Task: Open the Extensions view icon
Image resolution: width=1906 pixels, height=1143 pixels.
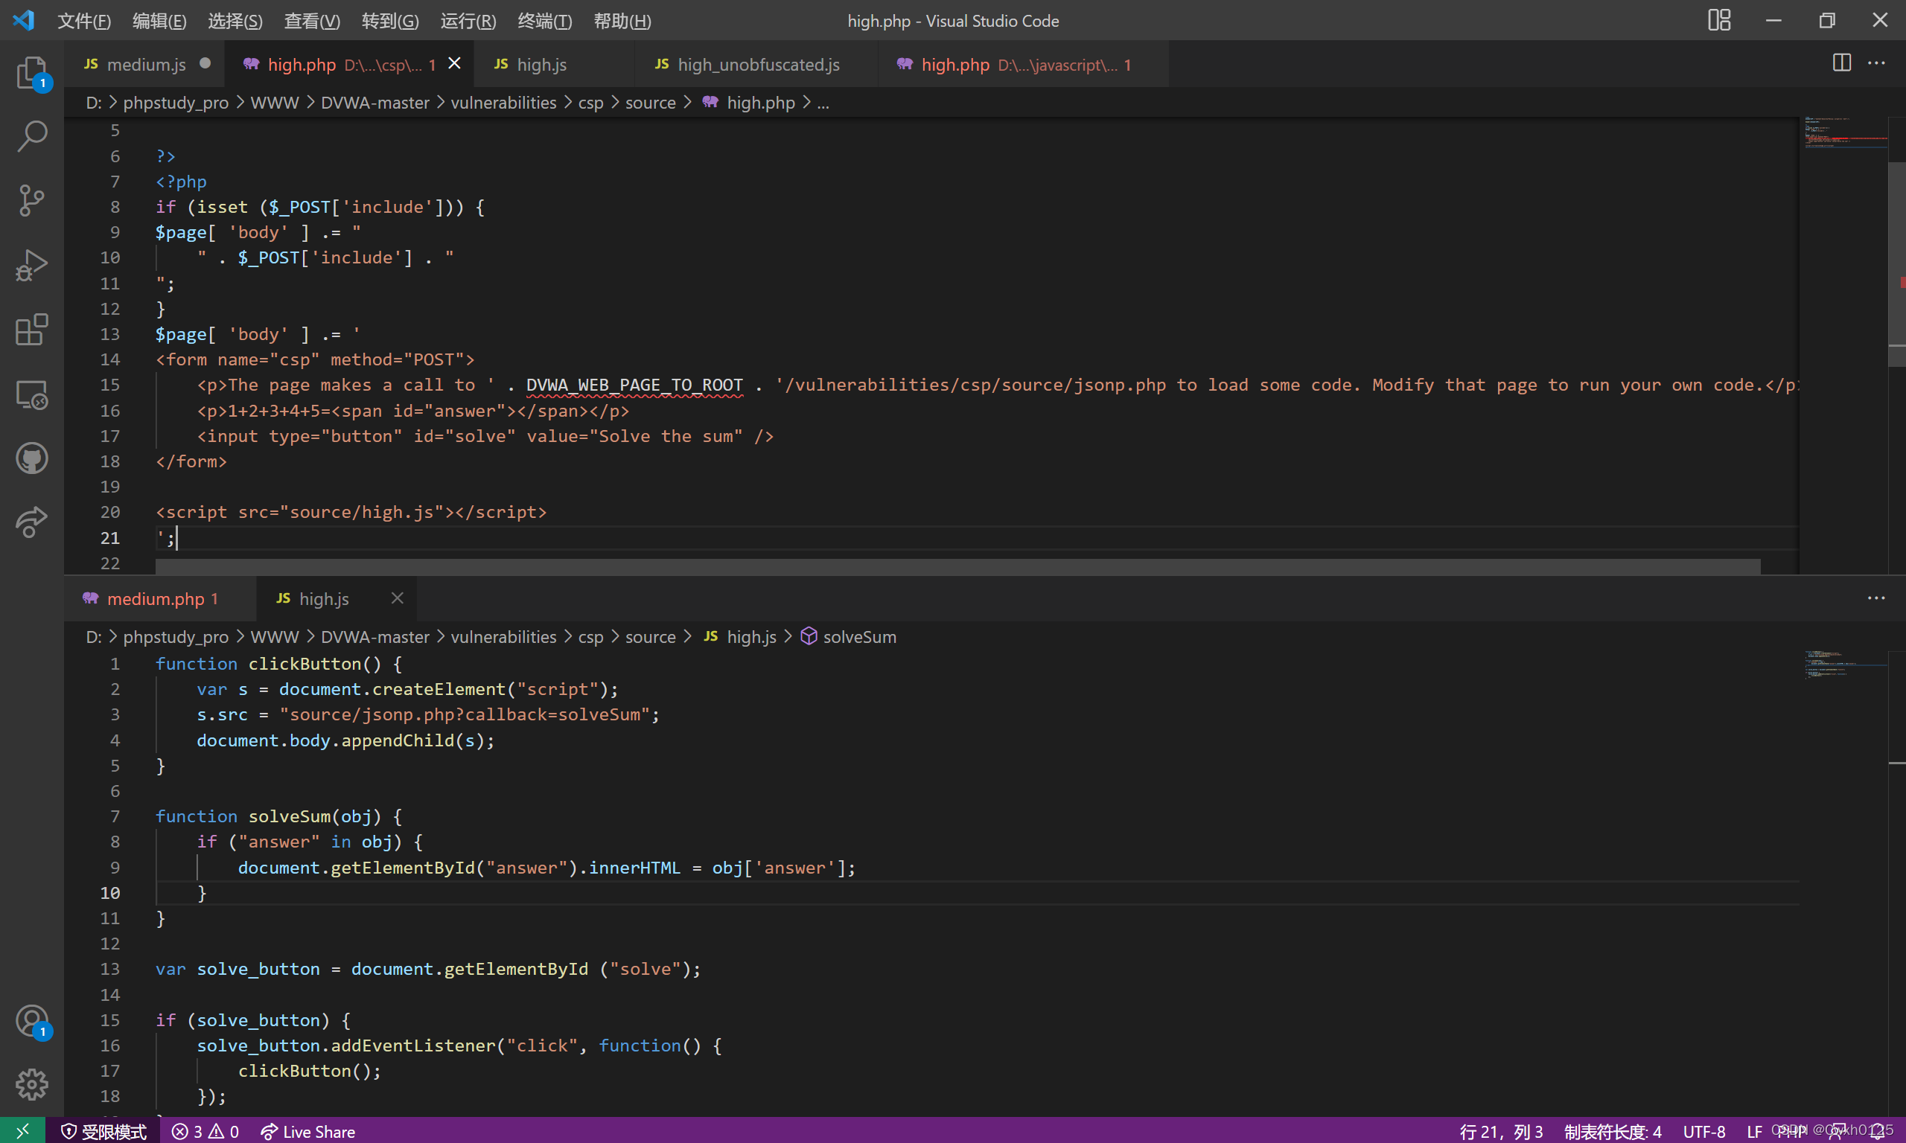Action: click(31, 330)
